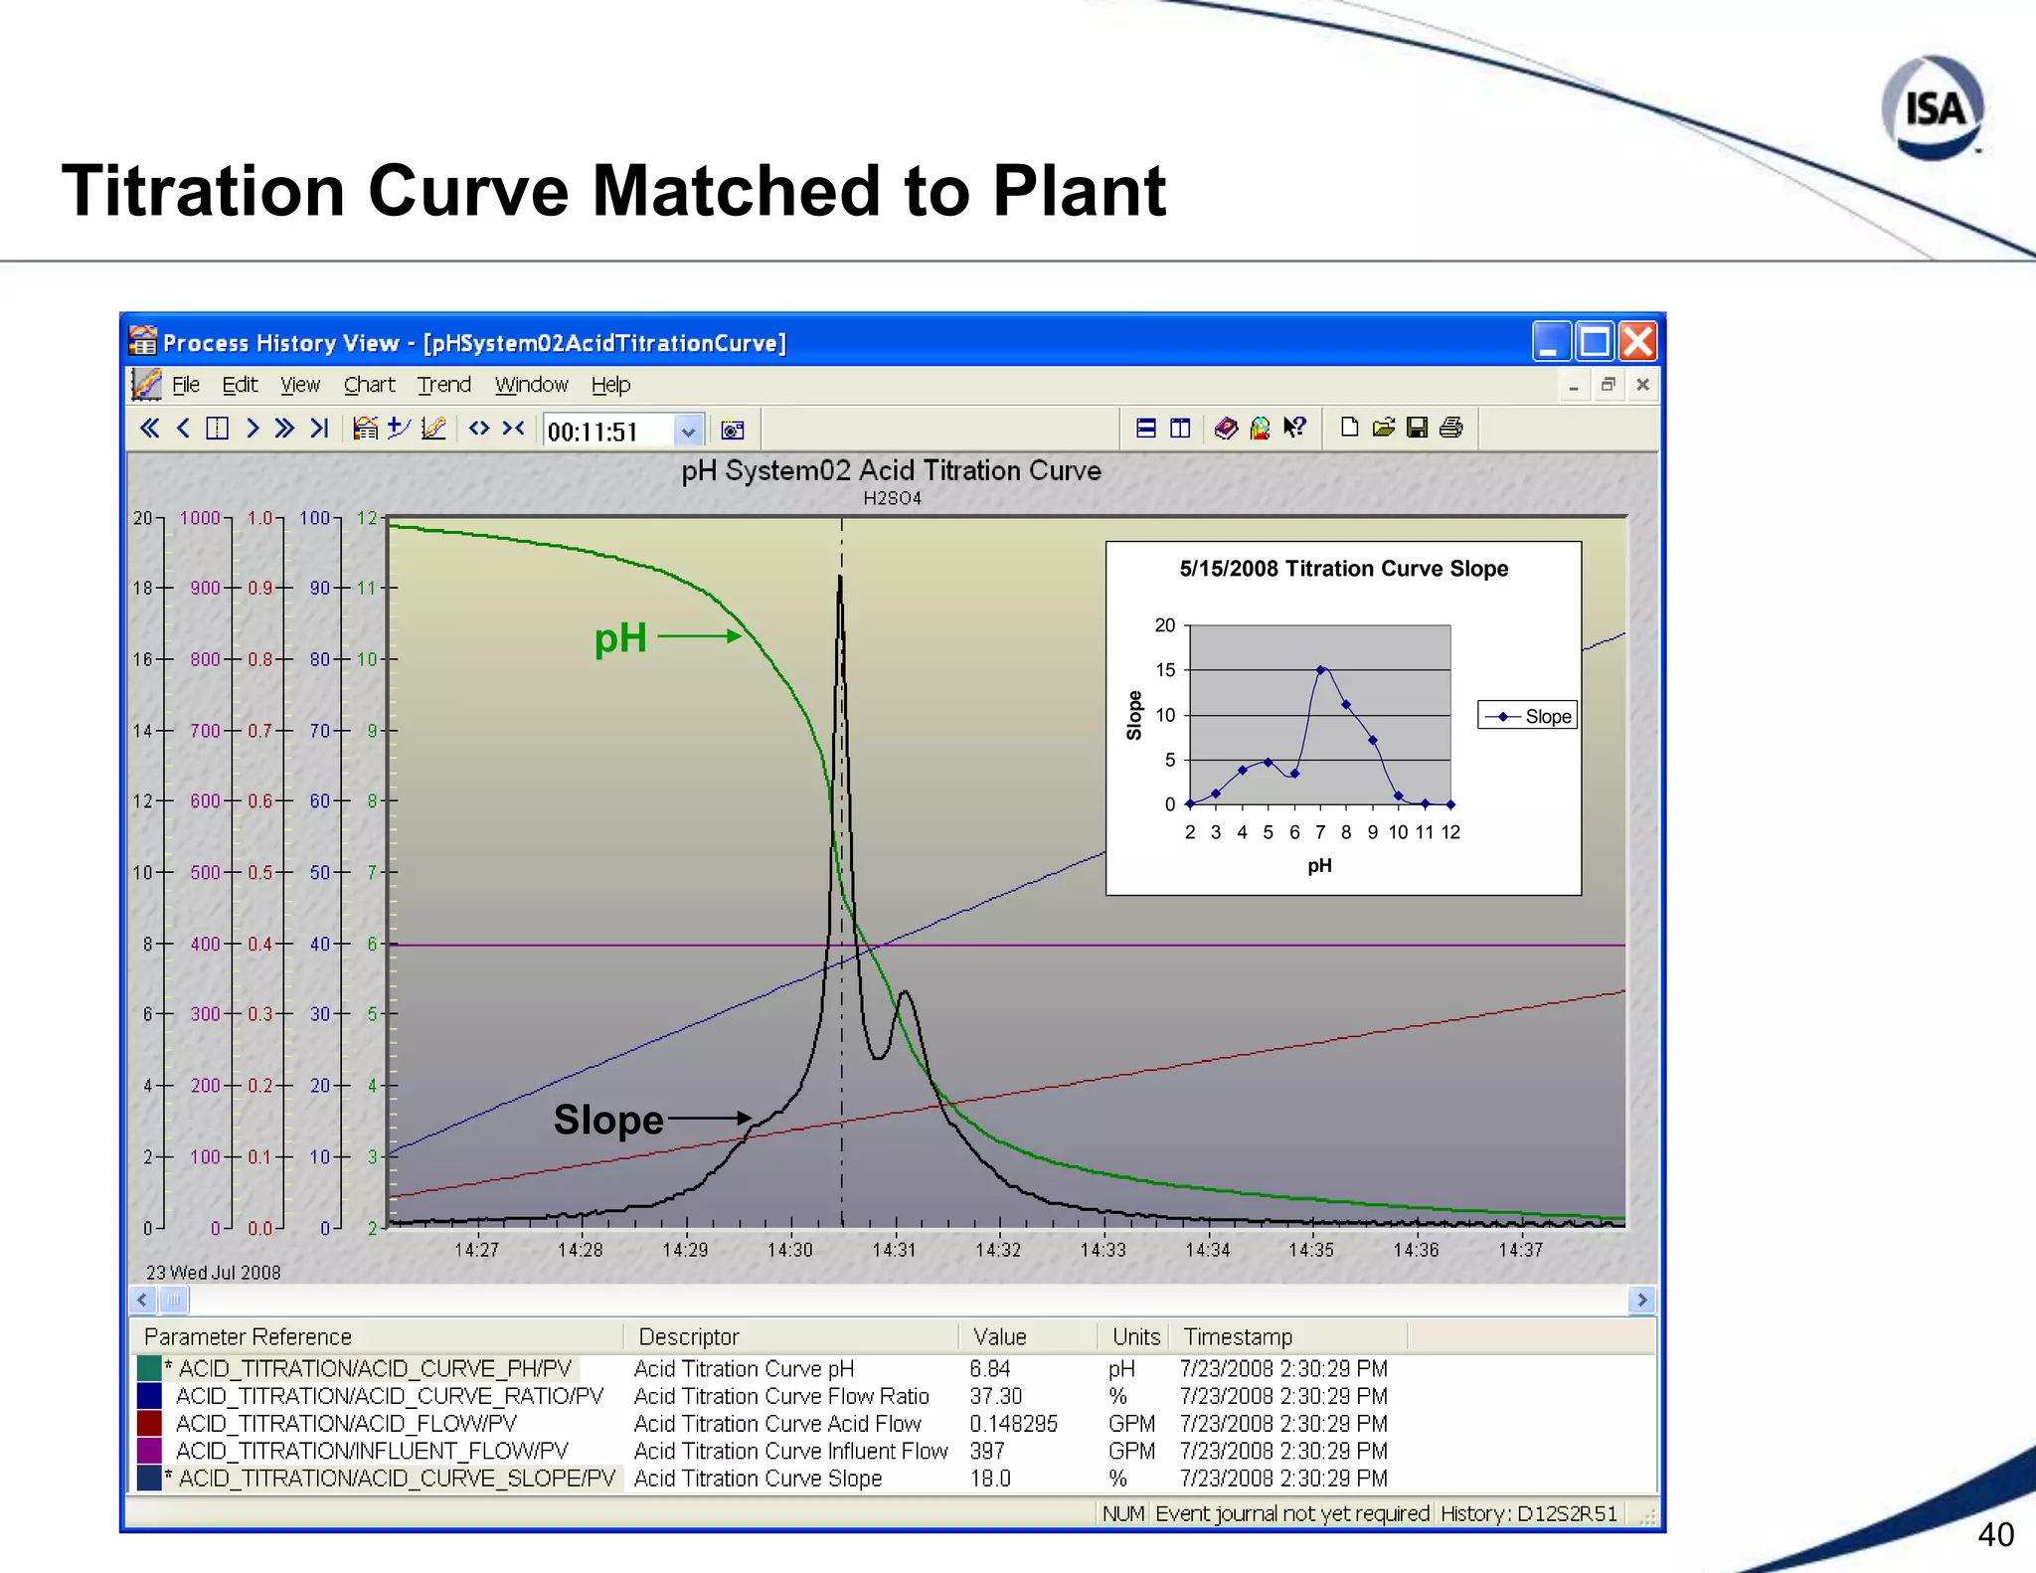
Task: Click the zoom in time span icon
Action: click(479, 429)
